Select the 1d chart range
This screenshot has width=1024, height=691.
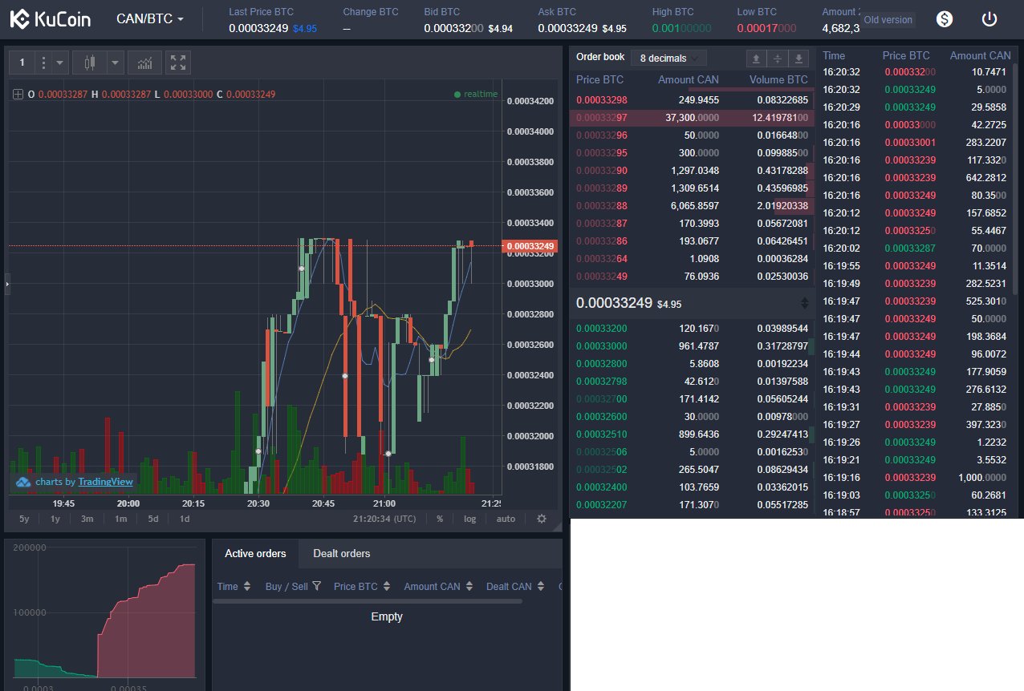tap(184, 519)
